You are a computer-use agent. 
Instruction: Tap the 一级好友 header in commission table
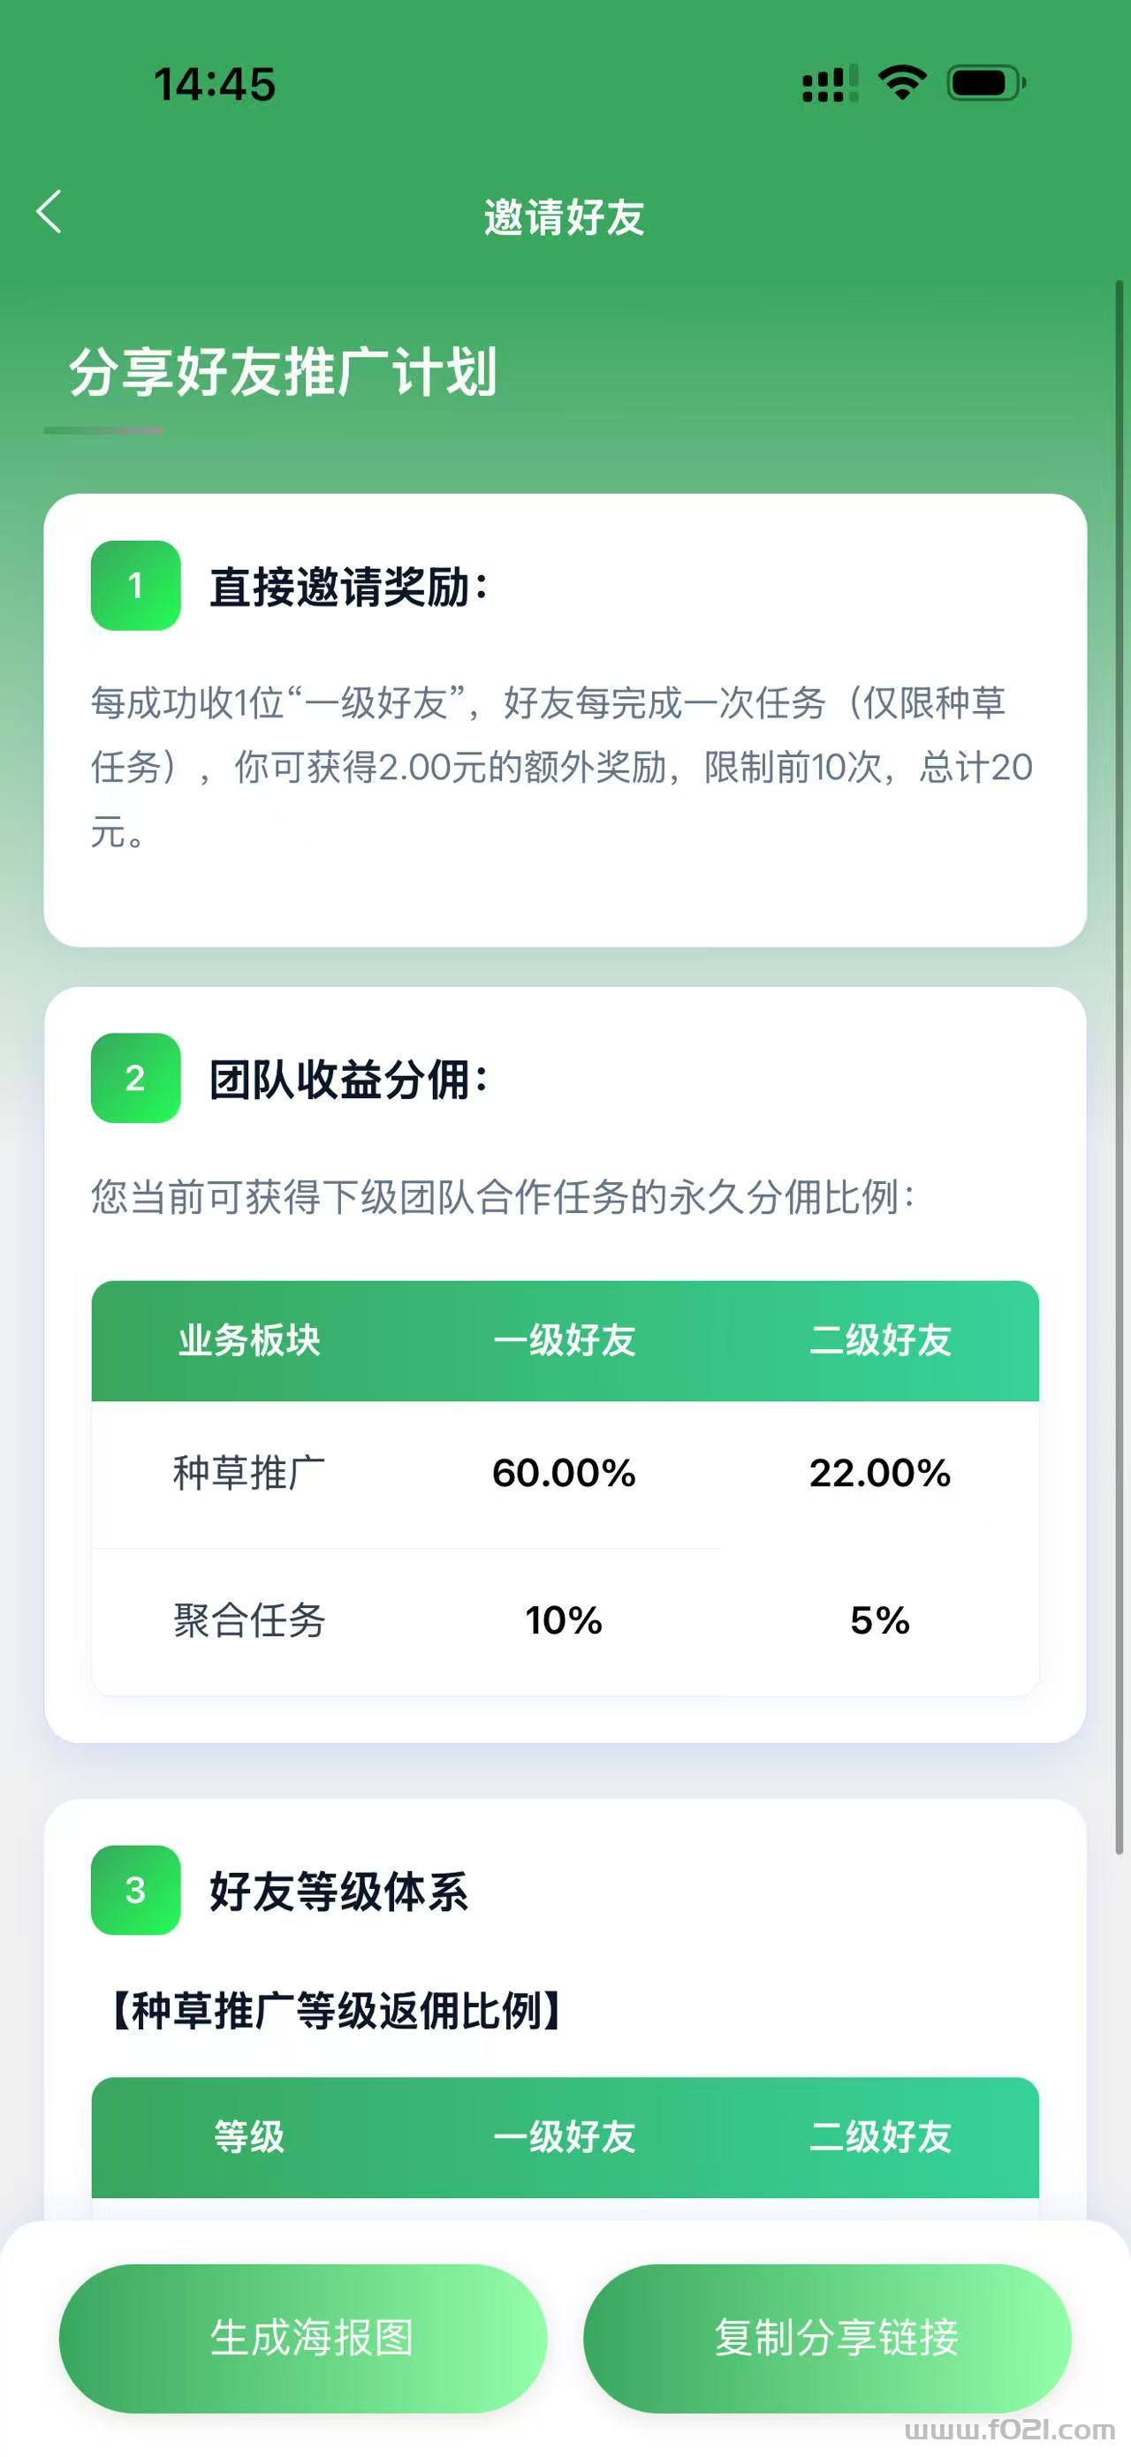(x=565, y=1340)
